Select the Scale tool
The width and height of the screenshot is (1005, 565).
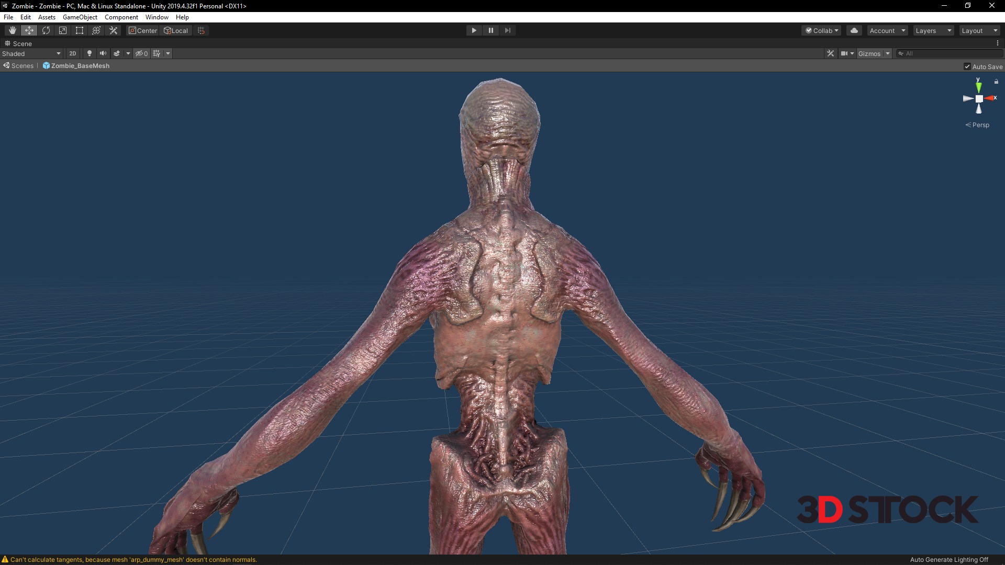(x=63, y=30)
